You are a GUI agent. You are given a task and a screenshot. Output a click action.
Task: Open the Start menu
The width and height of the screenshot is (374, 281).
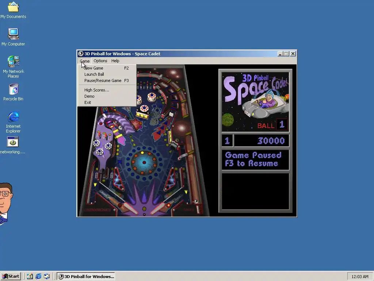(x=11, y=277)
